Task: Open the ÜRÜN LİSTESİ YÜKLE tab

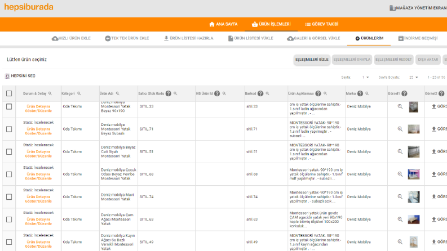Action: pyautogui.click(x=251, y=38)
